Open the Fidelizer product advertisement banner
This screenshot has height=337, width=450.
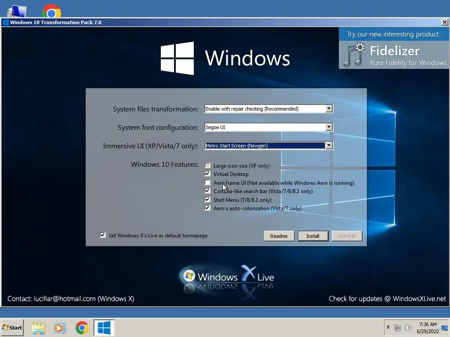(394, 48)
